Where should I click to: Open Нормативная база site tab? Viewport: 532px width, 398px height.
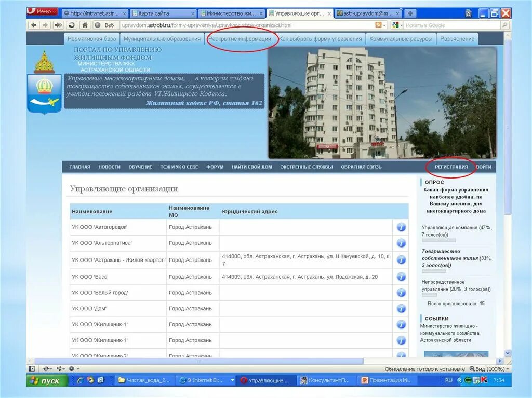tap(91, 39)
